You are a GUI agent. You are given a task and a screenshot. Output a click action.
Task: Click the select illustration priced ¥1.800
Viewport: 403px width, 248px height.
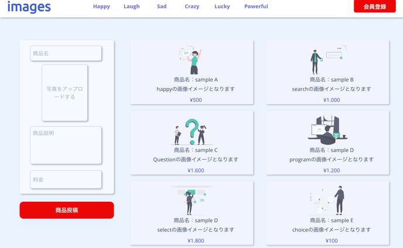coord(192,200)
